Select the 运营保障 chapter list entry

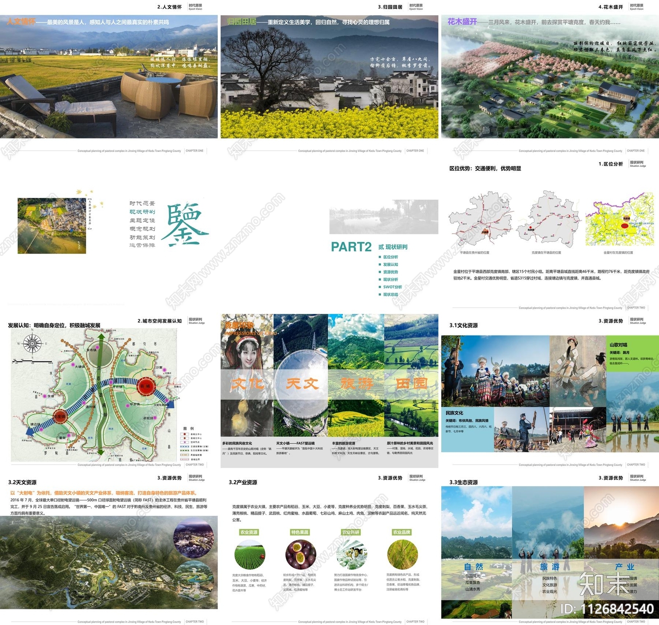click(x=142, y=245)
